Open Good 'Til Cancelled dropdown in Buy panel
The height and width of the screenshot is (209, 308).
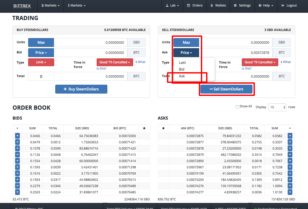pos(115,62)
